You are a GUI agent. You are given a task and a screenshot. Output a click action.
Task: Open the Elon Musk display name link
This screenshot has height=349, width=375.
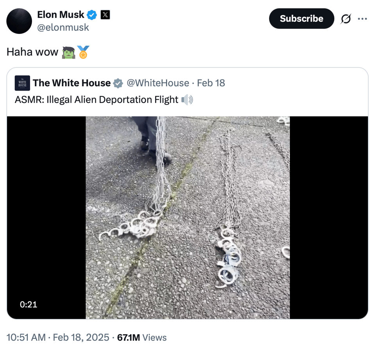pyautogui.click(x=61, y=15)
